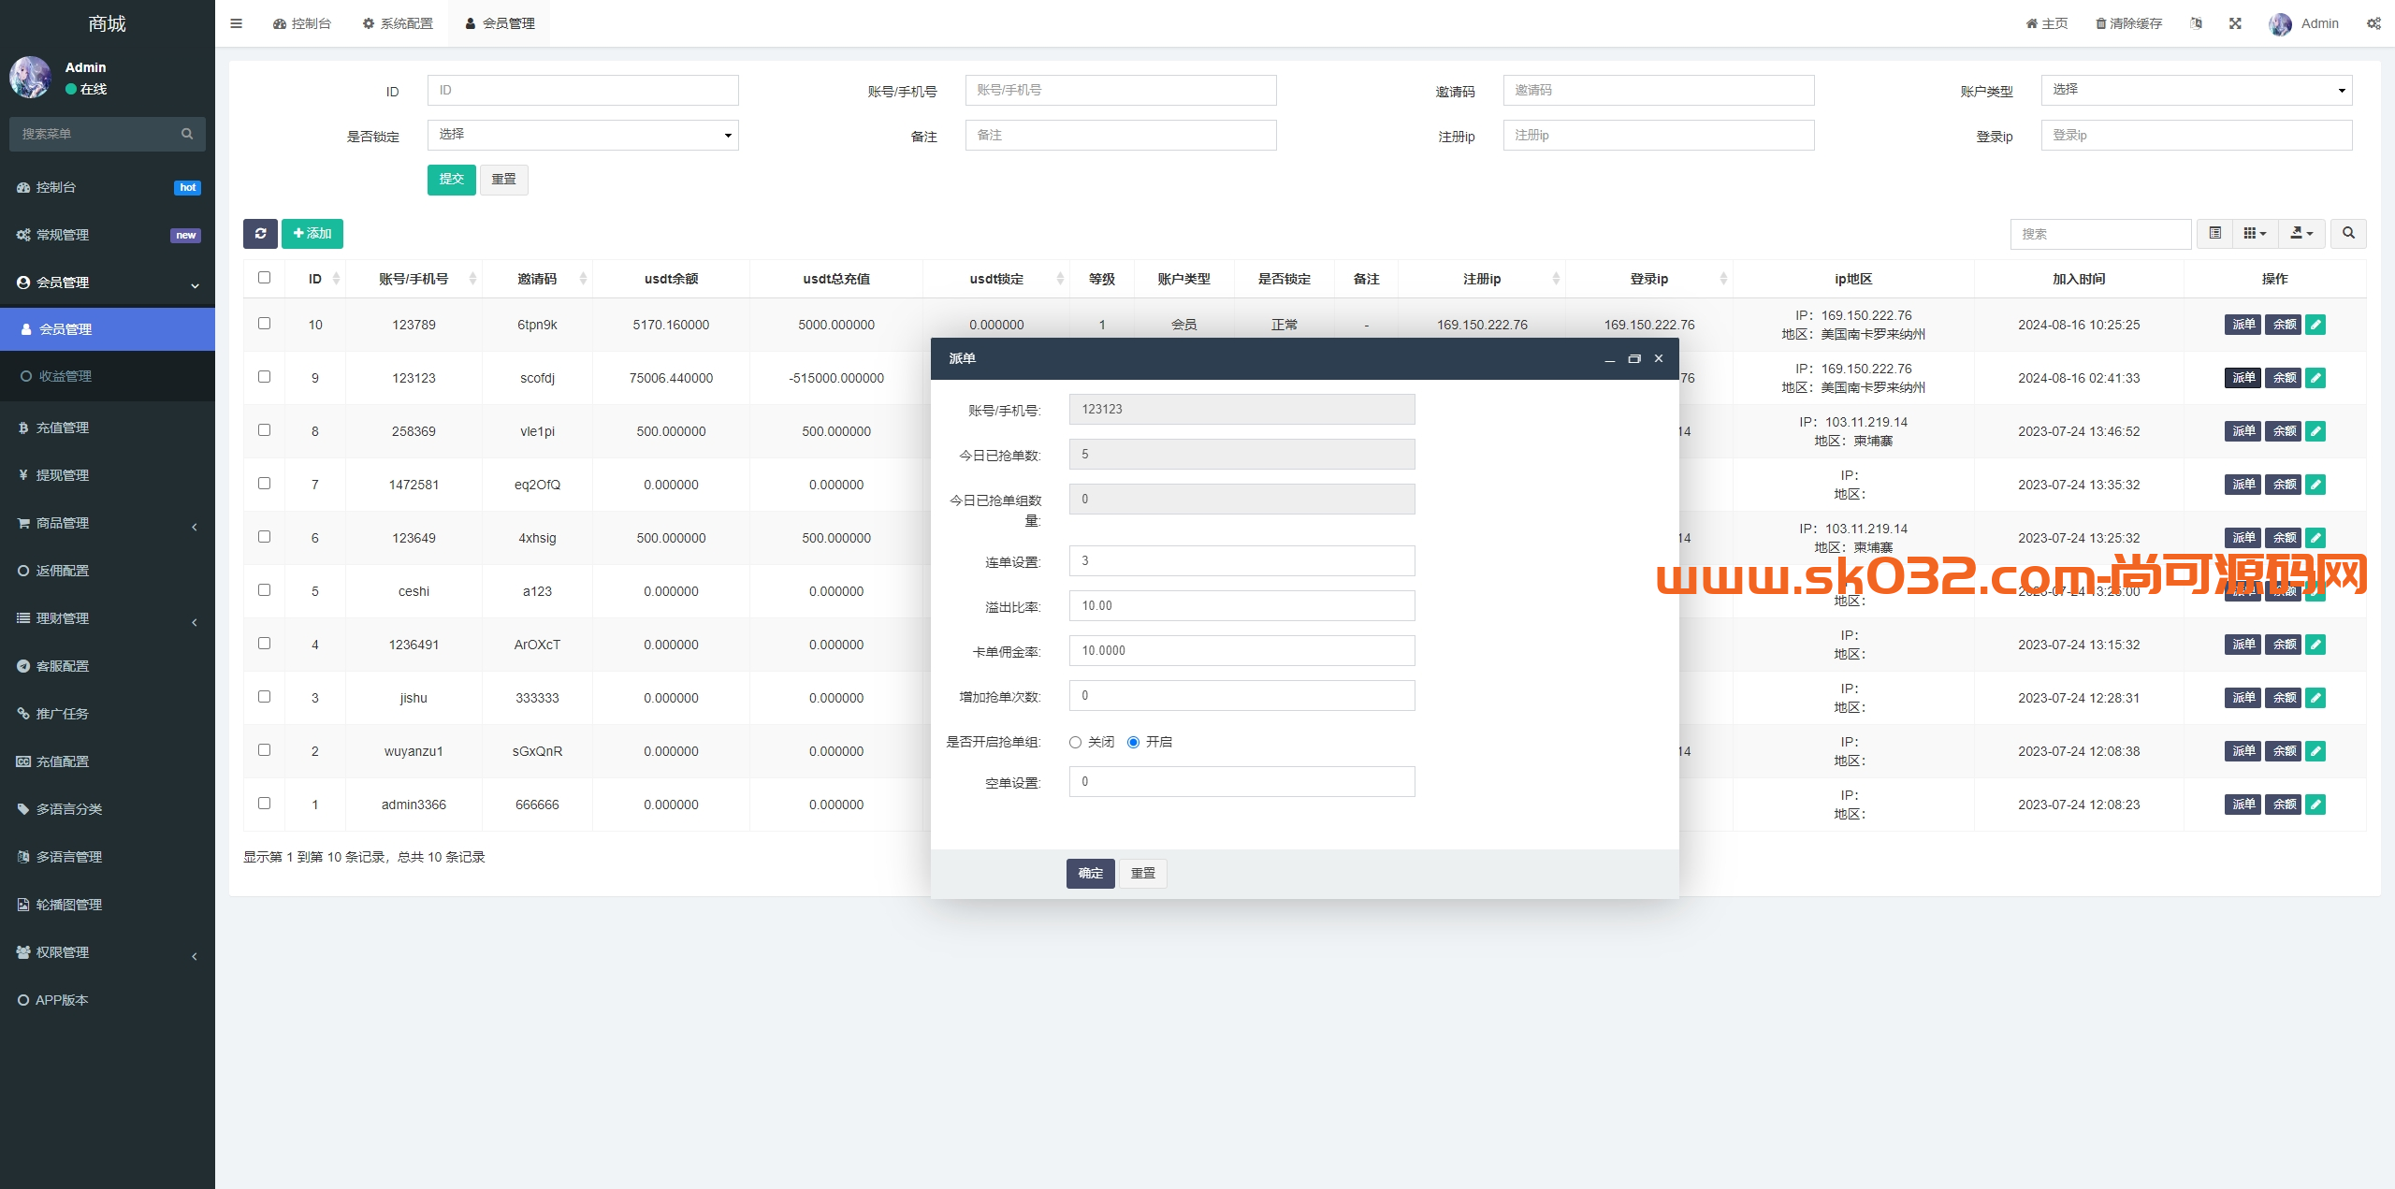Expand the 理财管理 sidebar group
The image size is (2395, 1189).
tap(108, 618)
